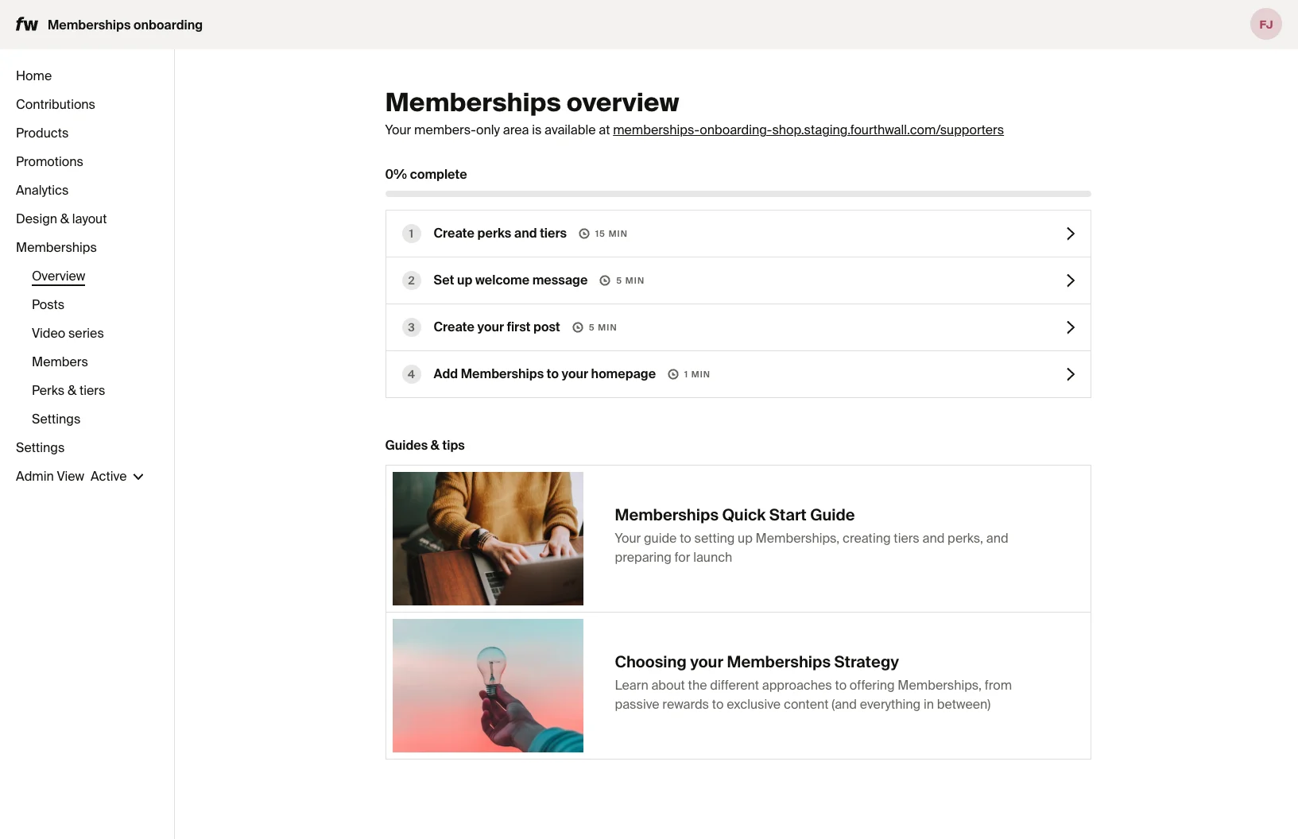Click the clock icon beside Set up welcome message
The height and width of the screenshot is (839, 1298).
coord(606,280)
